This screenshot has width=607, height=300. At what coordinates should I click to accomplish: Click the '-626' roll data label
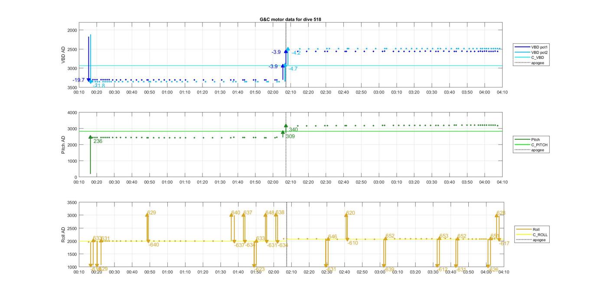493,269
